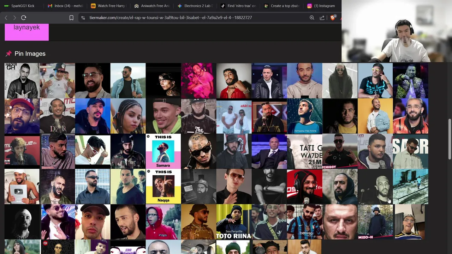Open the Brave Shields lion icon
Image resolution: width=452 pixels, height=254 pixels.
click(333, 18)
